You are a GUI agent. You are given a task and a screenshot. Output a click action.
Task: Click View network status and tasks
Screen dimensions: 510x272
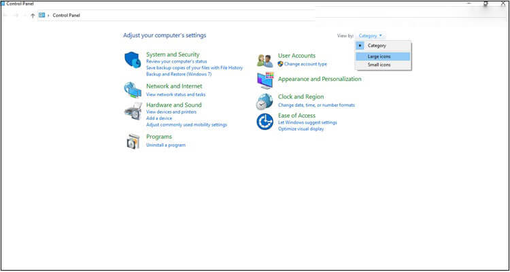[175, 95]
